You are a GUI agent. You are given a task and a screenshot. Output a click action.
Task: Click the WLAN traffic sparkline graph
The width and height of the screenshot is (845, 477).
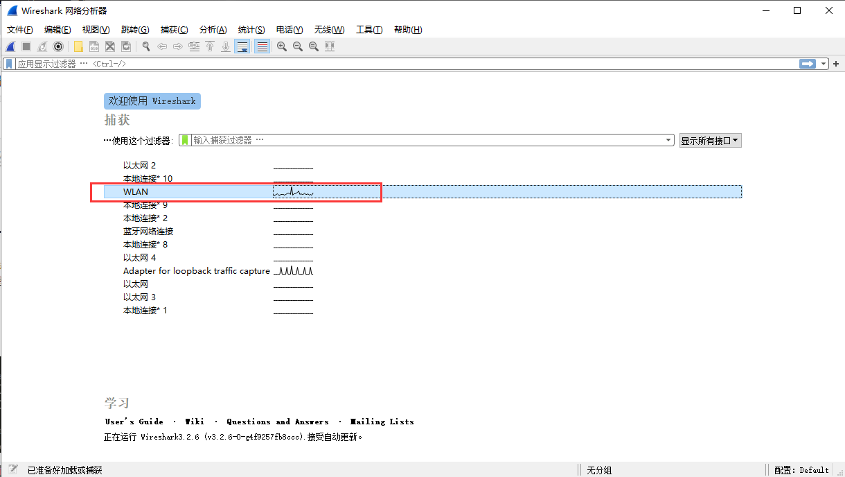tap(293, 191)
